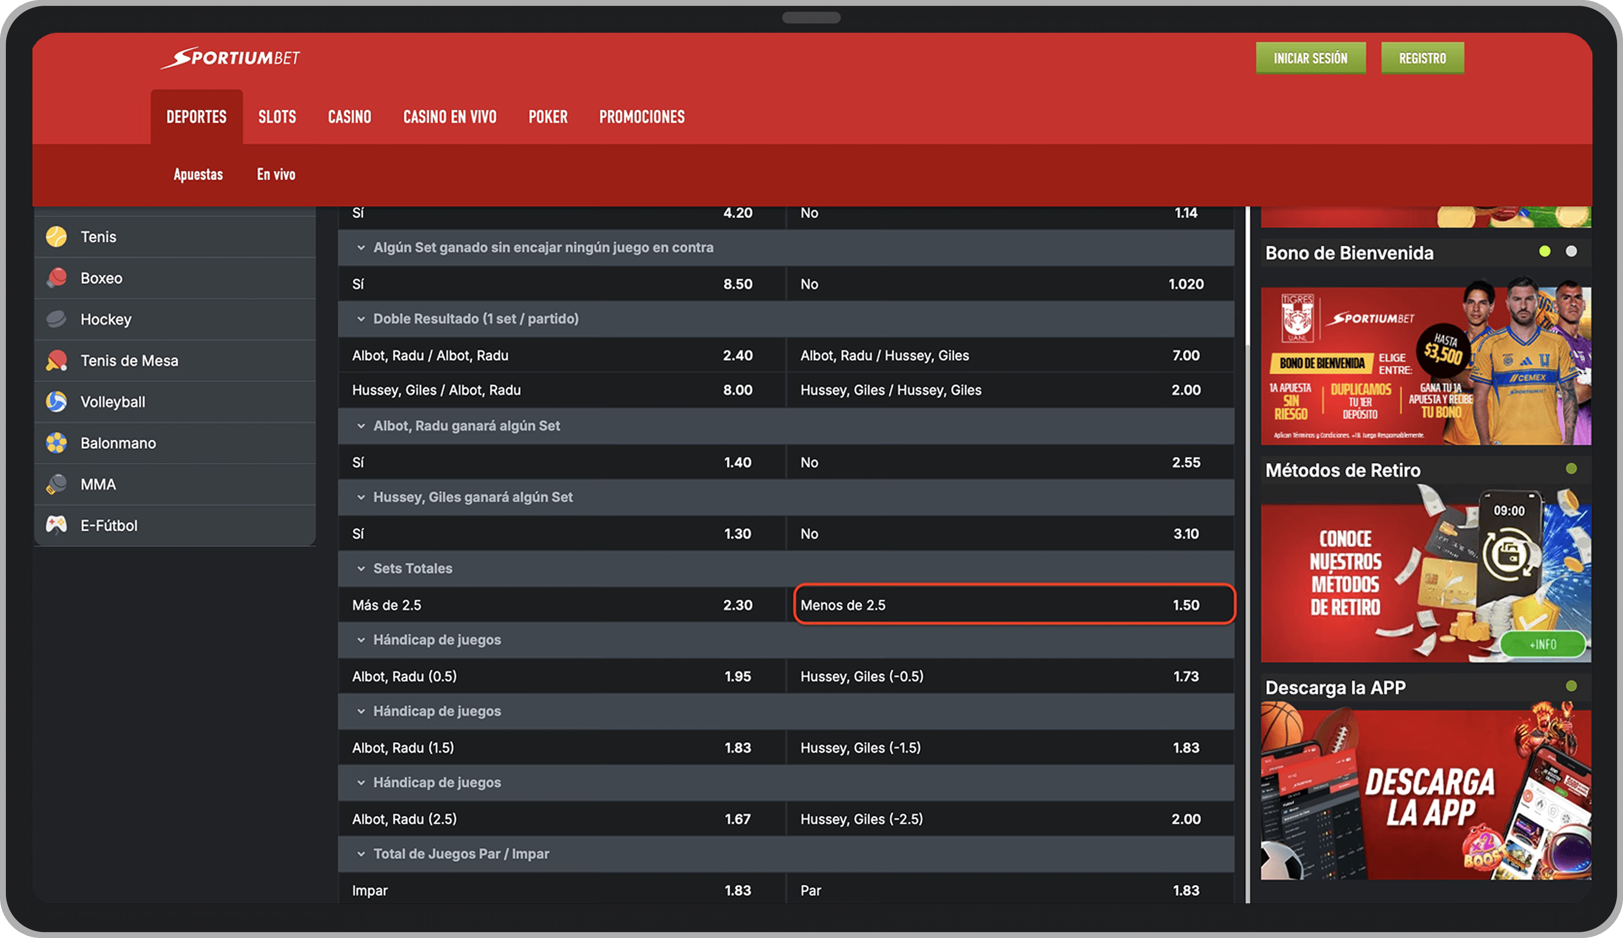The height and width of the screenshot is (938, 1623).
Task: Select the Volleyball sport icon
Action: click(57, 401)
